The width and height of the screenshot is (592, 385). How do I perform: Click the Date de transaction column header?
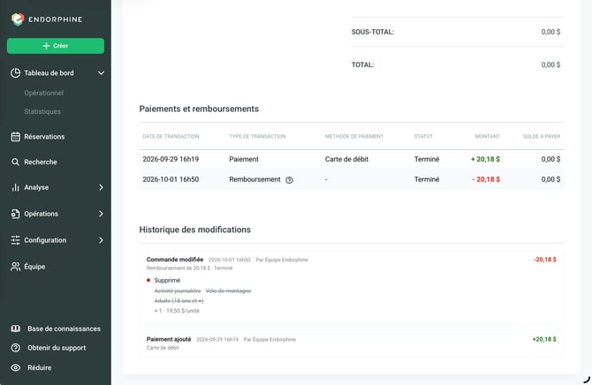click(171, 136)
